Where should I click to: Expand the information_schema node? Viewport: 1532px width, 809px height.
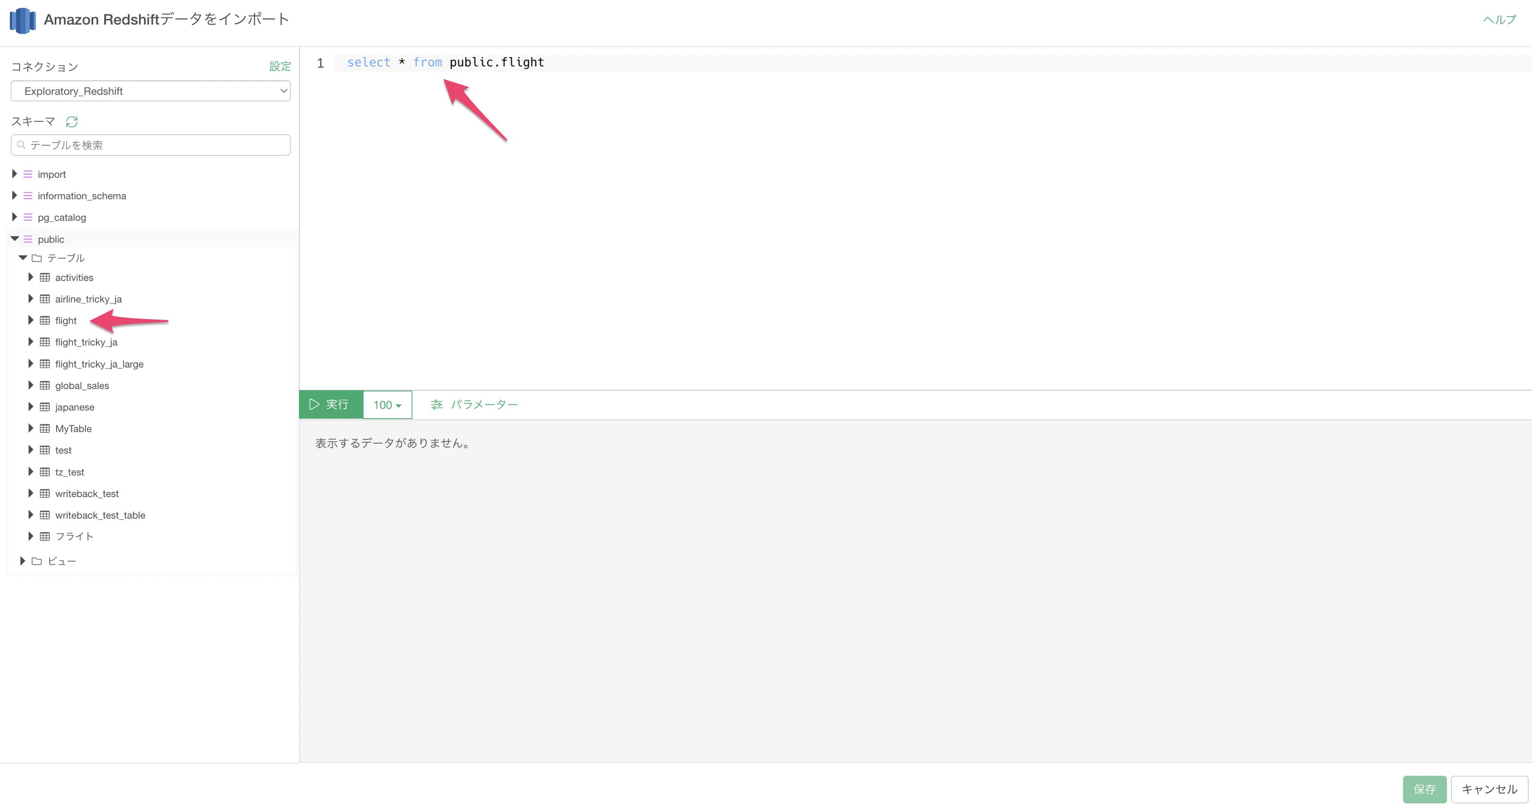[x=14, y=195]
